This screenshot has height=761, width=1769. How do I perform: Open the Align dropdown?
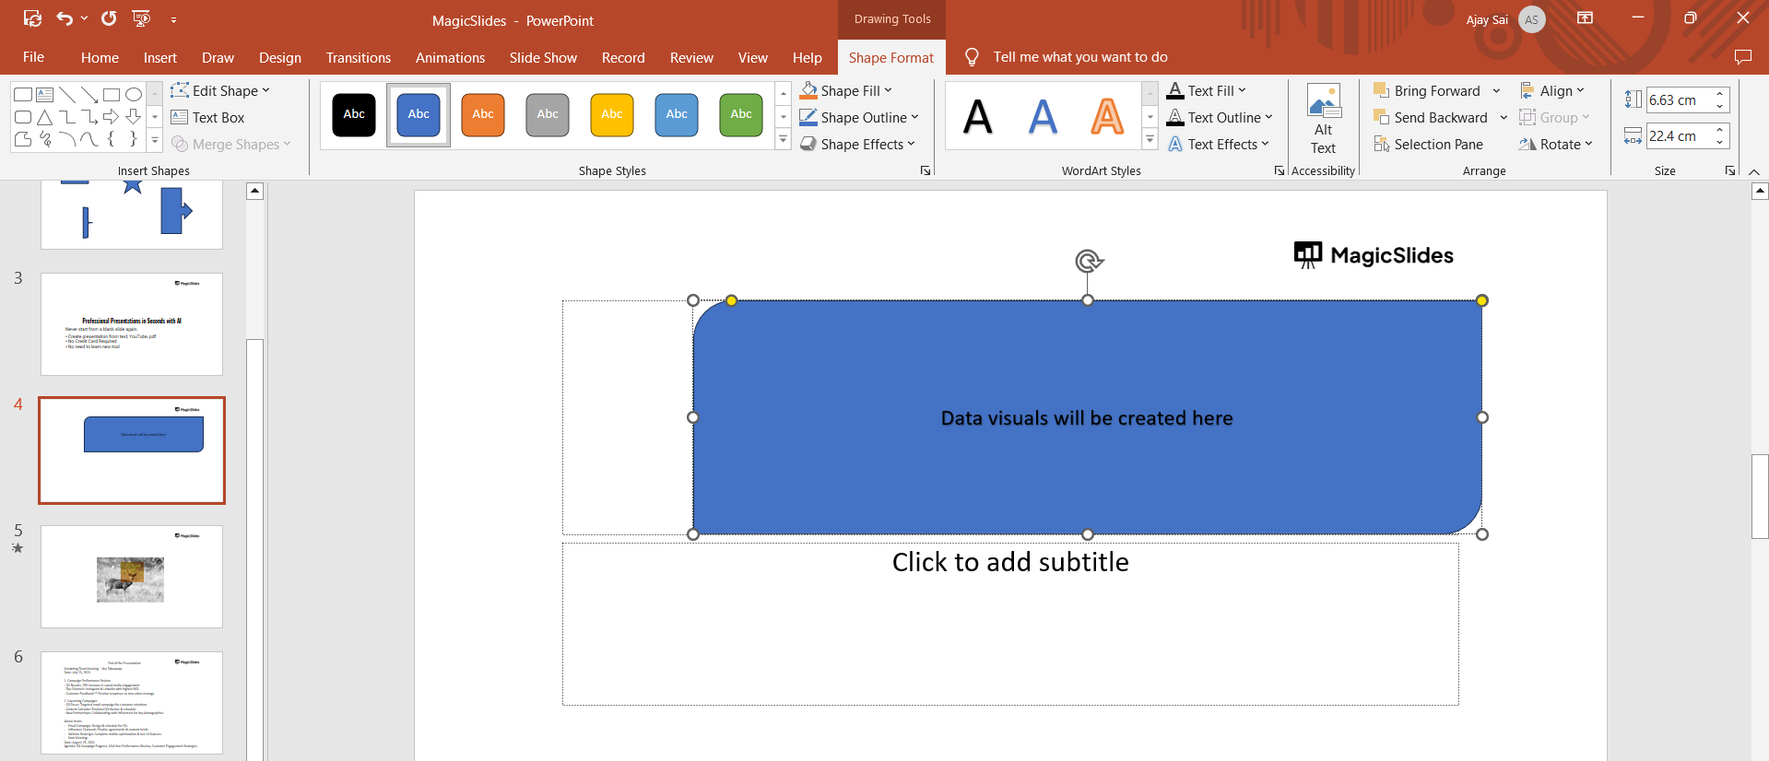[x=1552, y=90]
